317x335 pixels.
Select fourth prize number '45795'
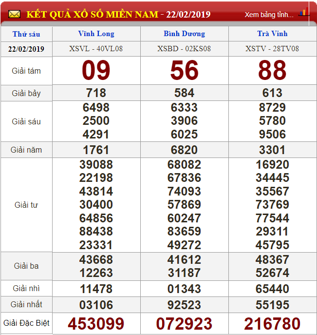(x=272, y=245)
